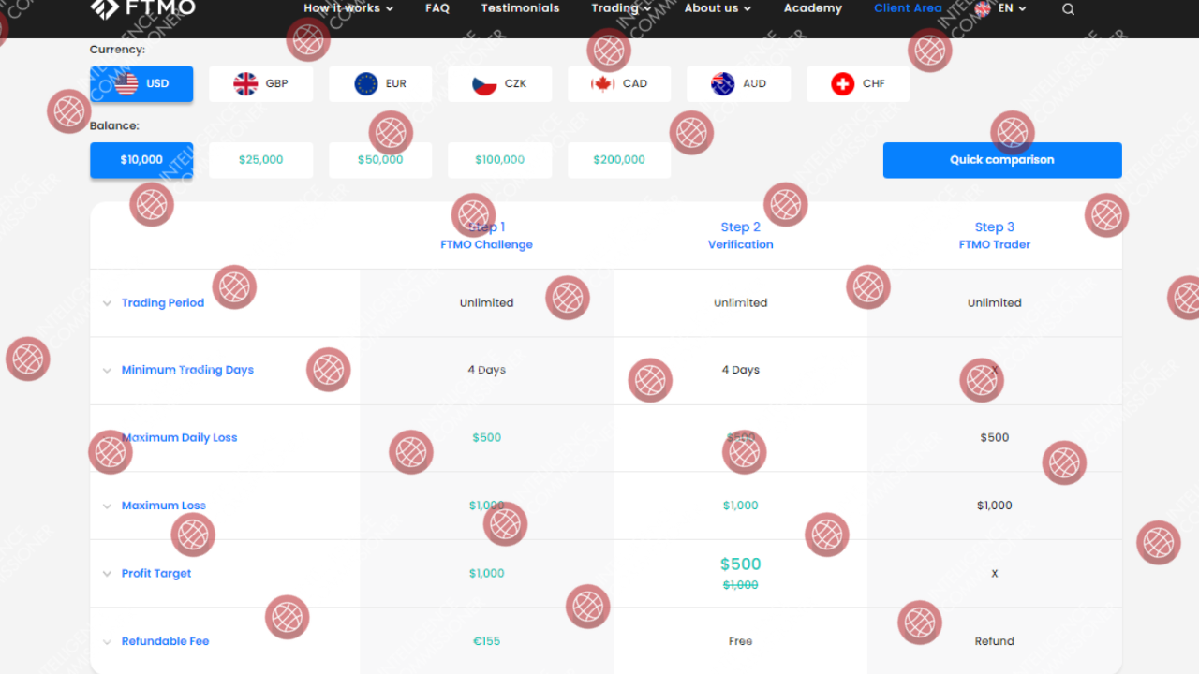The height and width of the screenshot is (674, 1199).
Task: Open the Testimonials page
Action: pyautogui.click(x=520, y=8)
